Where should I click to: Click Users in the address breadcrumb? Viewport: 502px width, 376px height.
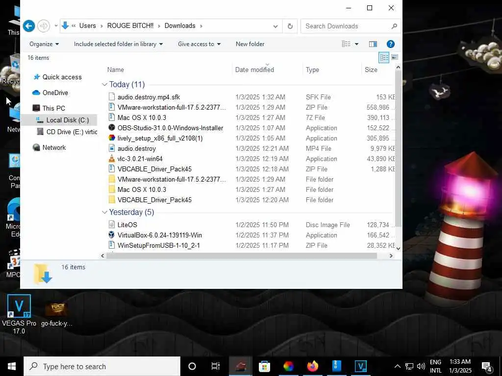(x=87, y=26)
